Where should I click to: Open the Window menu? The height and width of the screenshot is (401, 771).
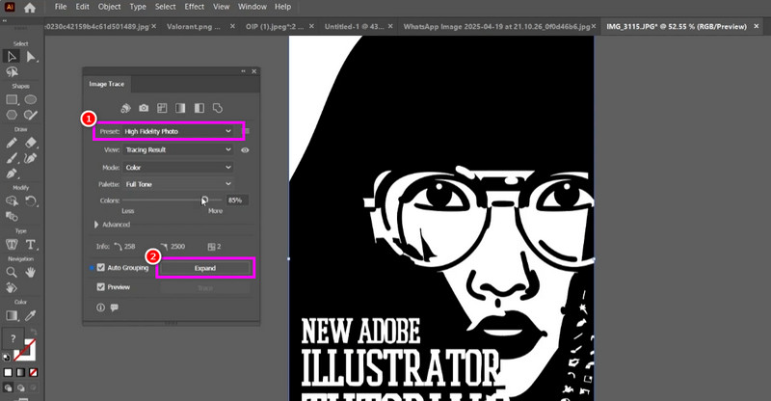coord(253,7)
